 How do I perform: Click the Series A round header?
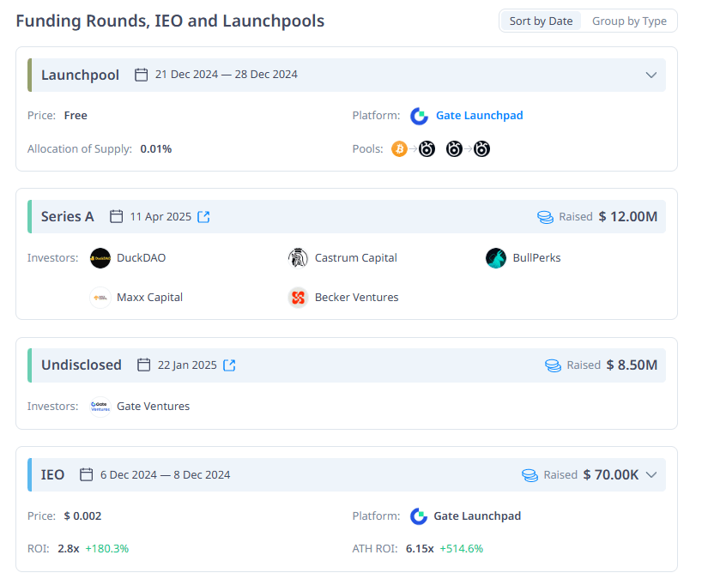(68, 217)
